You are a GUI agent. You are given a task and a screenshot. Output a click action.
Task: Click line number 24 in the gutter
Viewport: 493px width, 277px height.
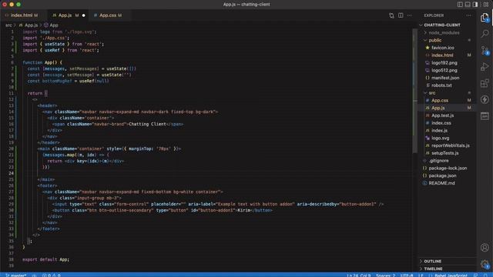[12, 173]
